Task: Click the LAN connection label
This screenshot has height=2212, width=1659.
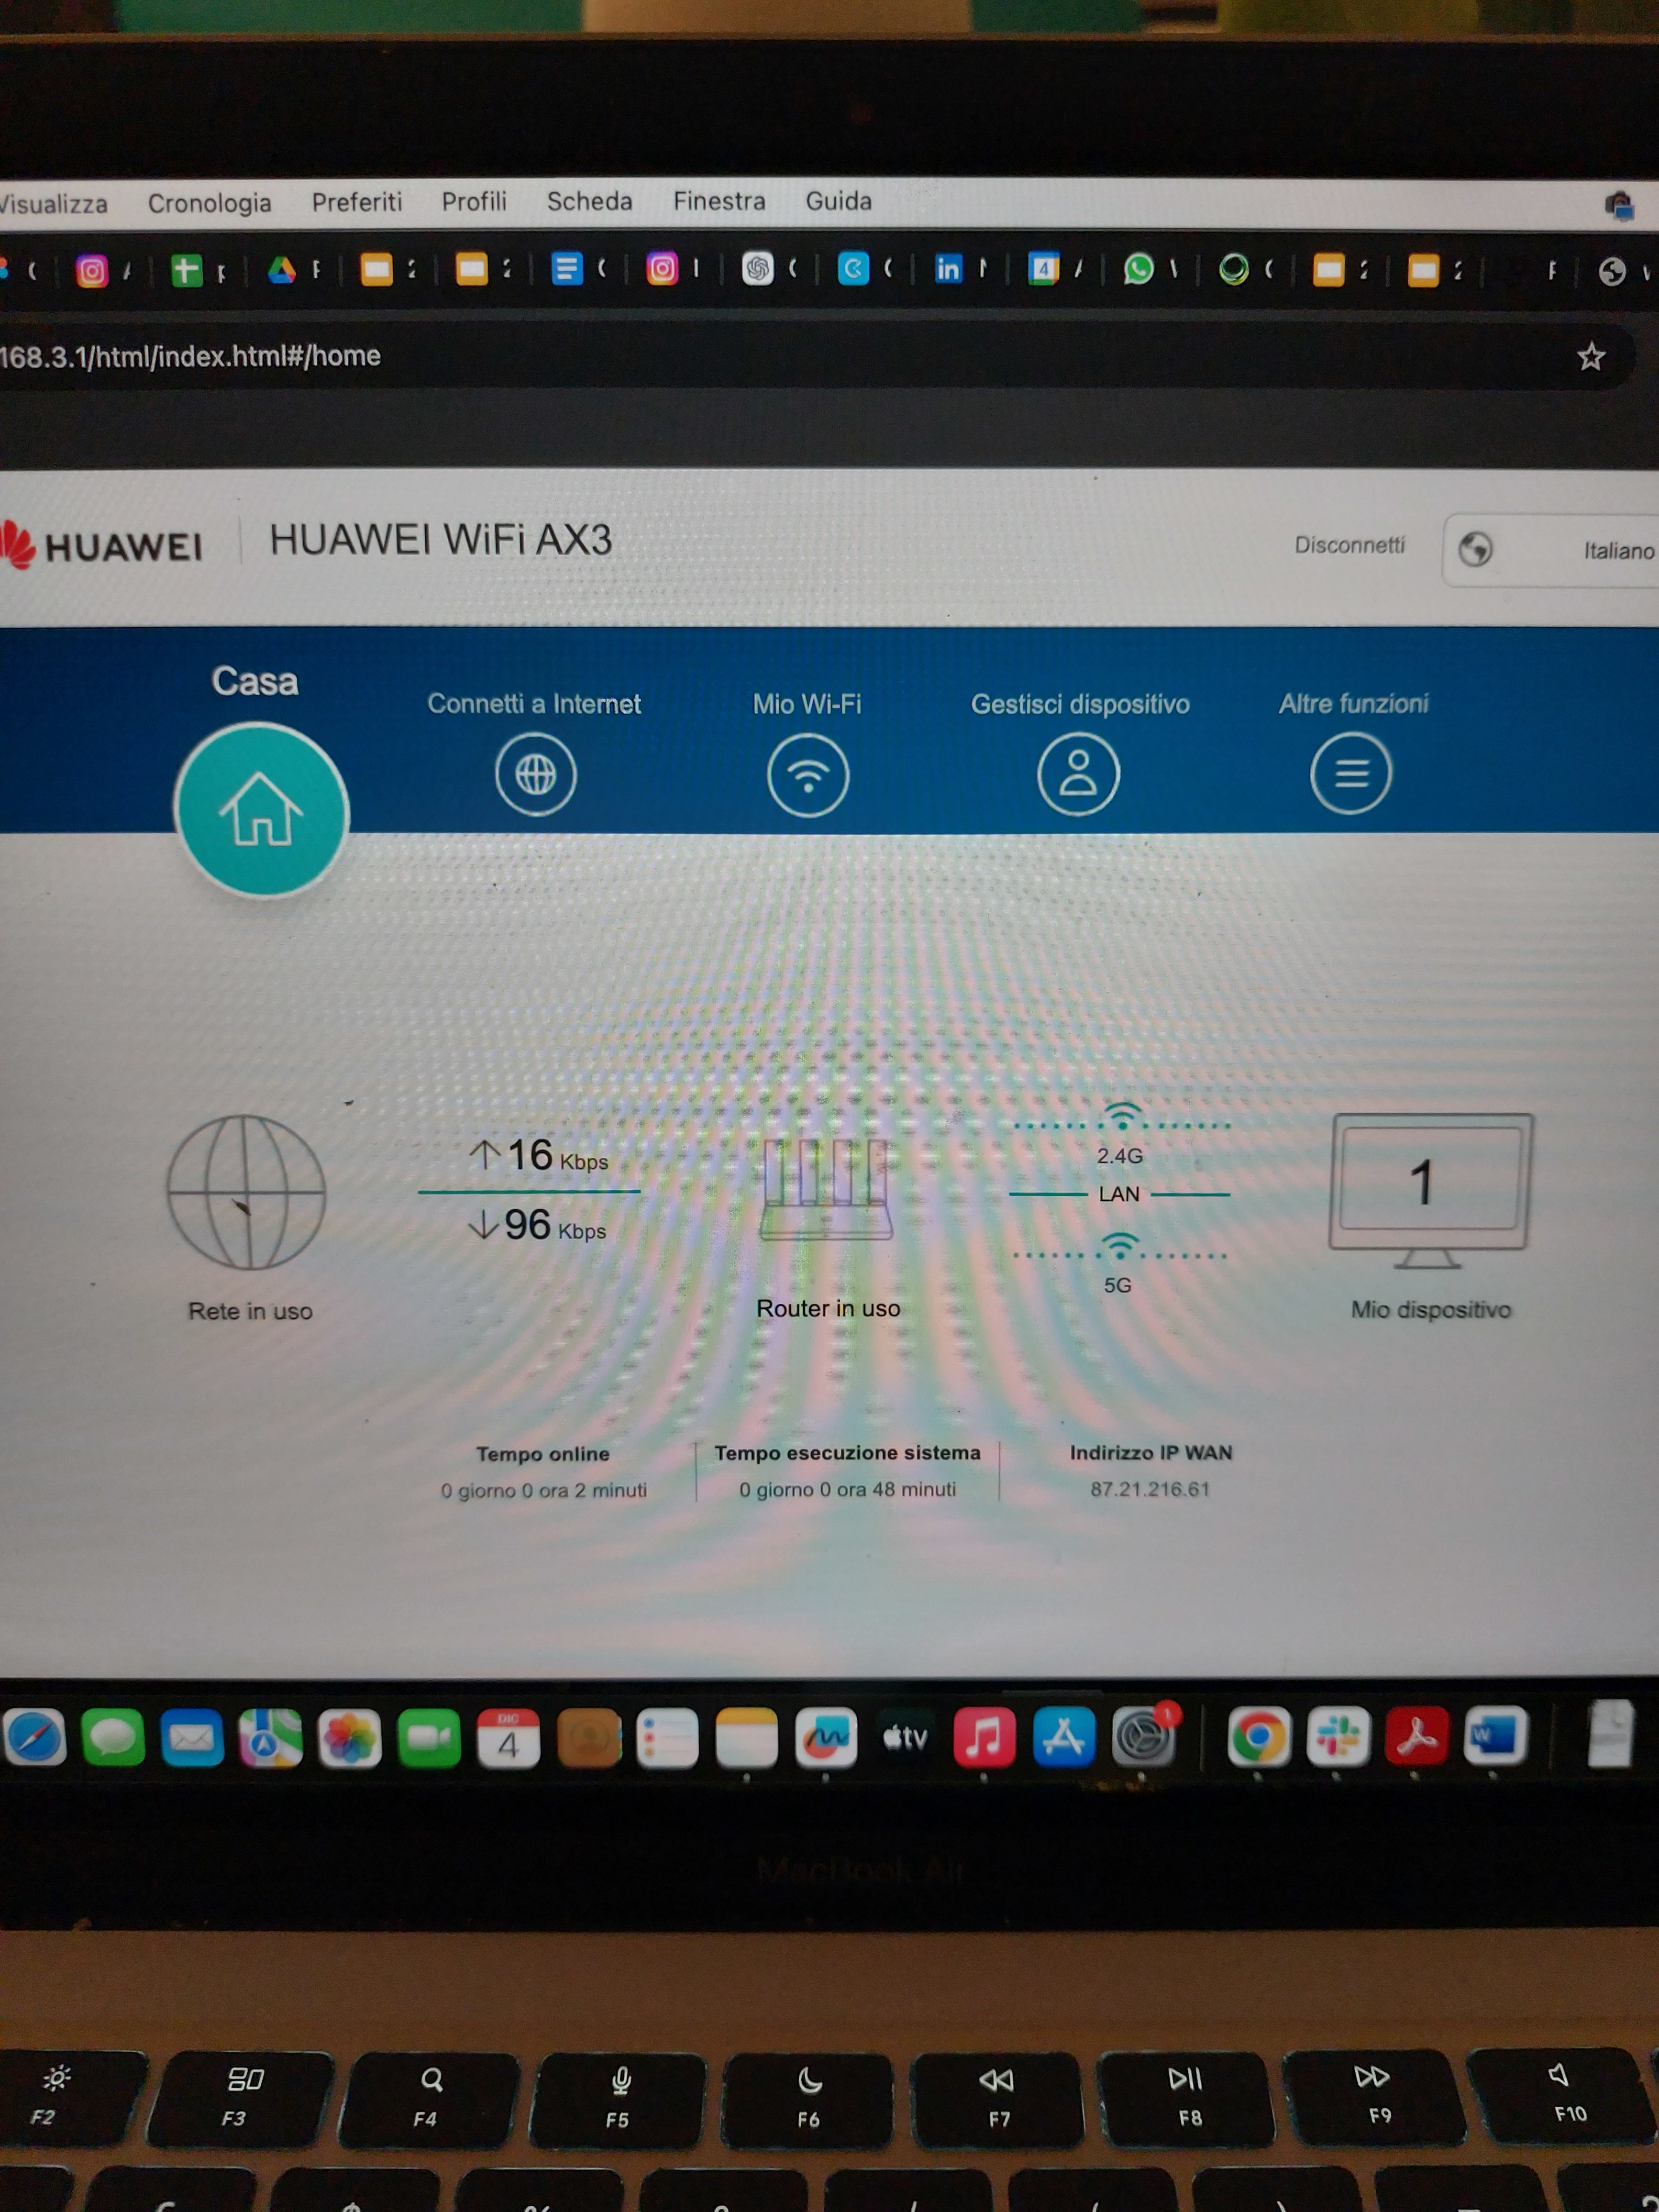Action: [x=1119, y=1194]
